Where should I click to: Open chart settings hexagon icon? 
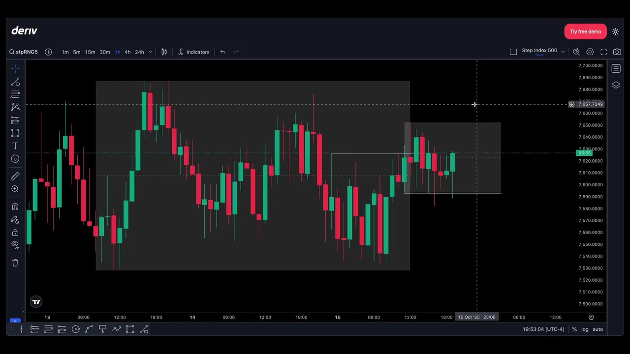[x=590, y=52]
